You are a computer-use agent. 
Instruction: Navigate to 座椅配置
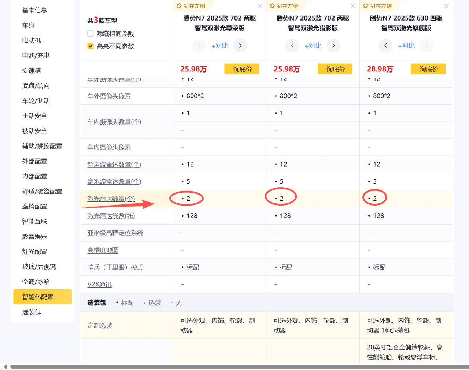pyautogui.click(x=34, y=206)
